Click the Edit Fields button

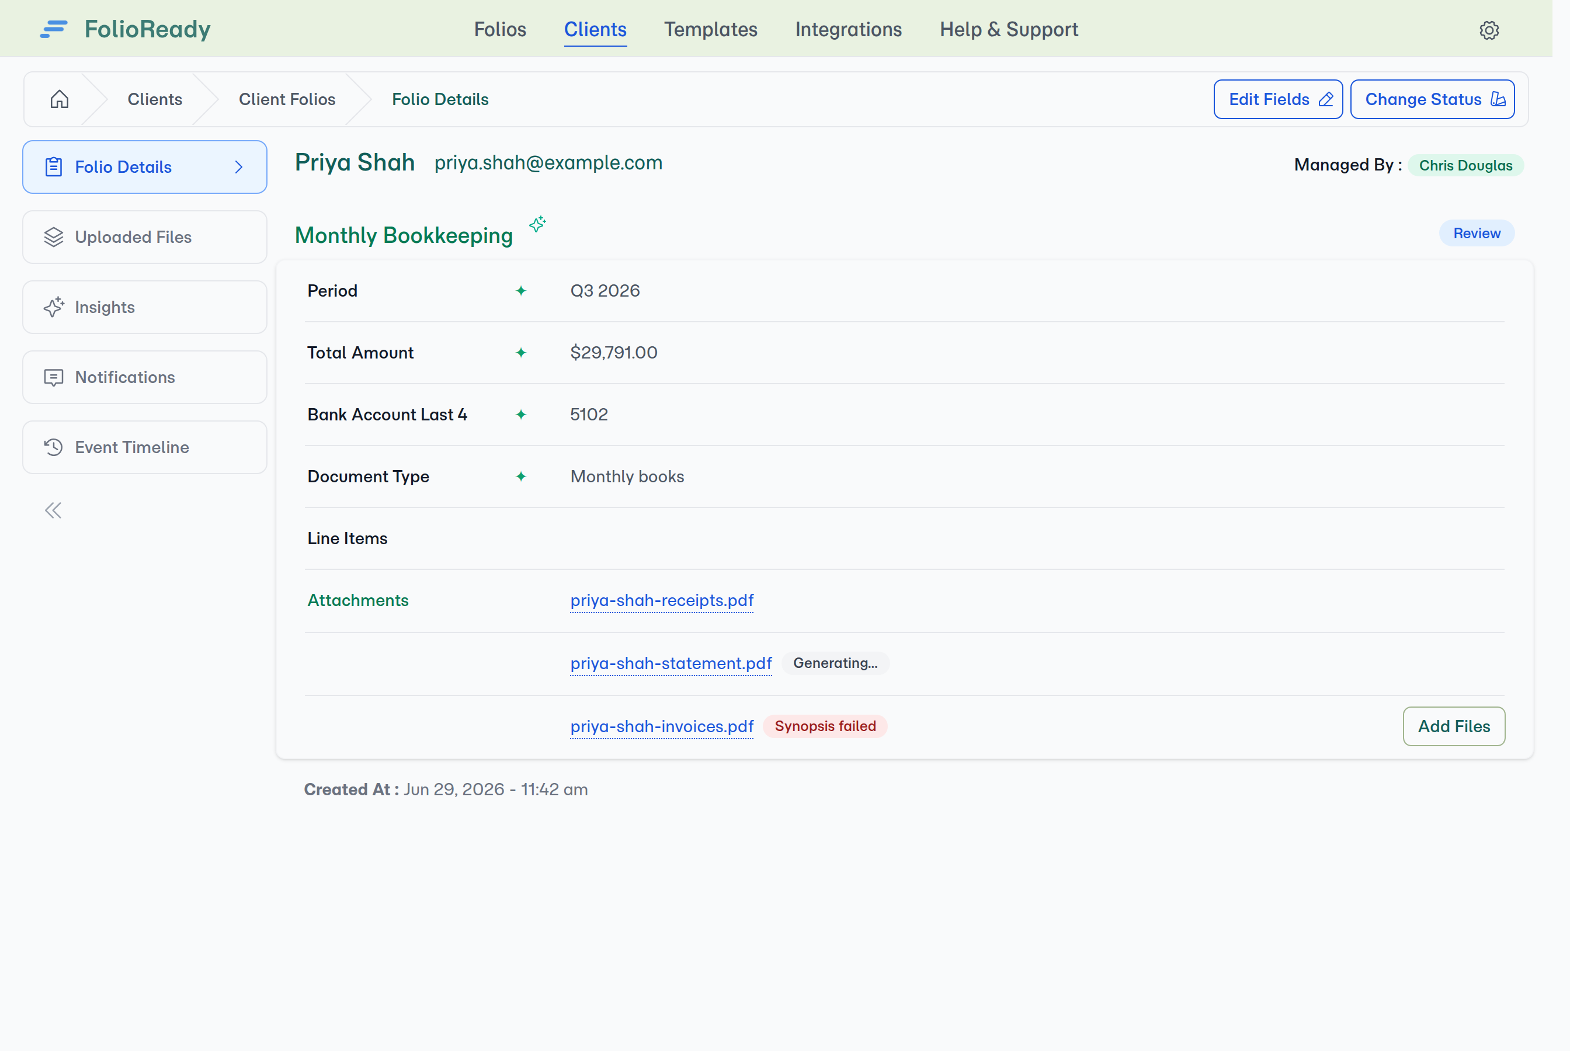coord(1278,99)
